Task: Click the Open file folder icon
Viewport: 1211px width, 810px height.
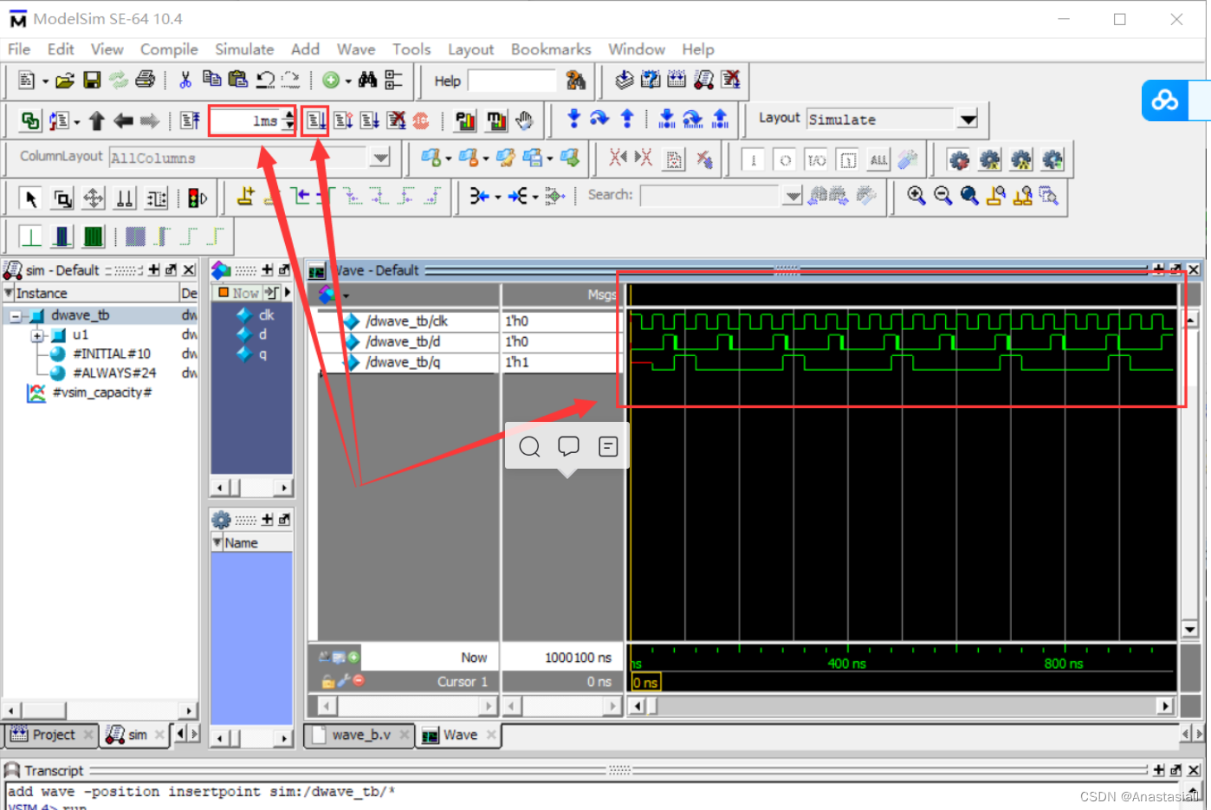Action: pyautogui.click(x=65, y=81)
